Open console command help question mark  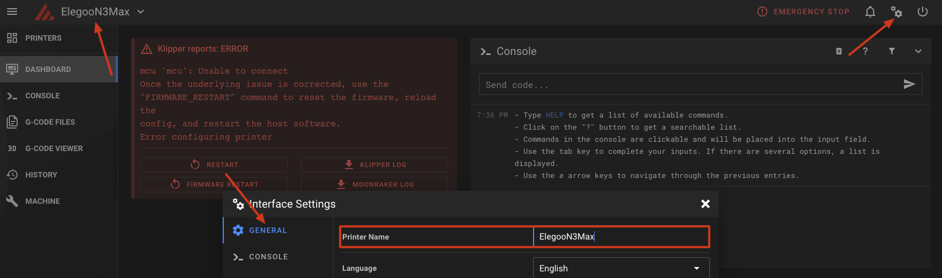click(x=865, y=51)
